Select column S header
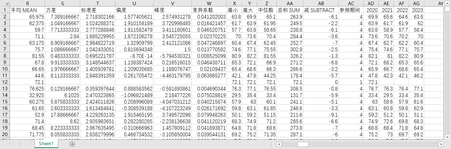The image size is (451, 149). 62,3
